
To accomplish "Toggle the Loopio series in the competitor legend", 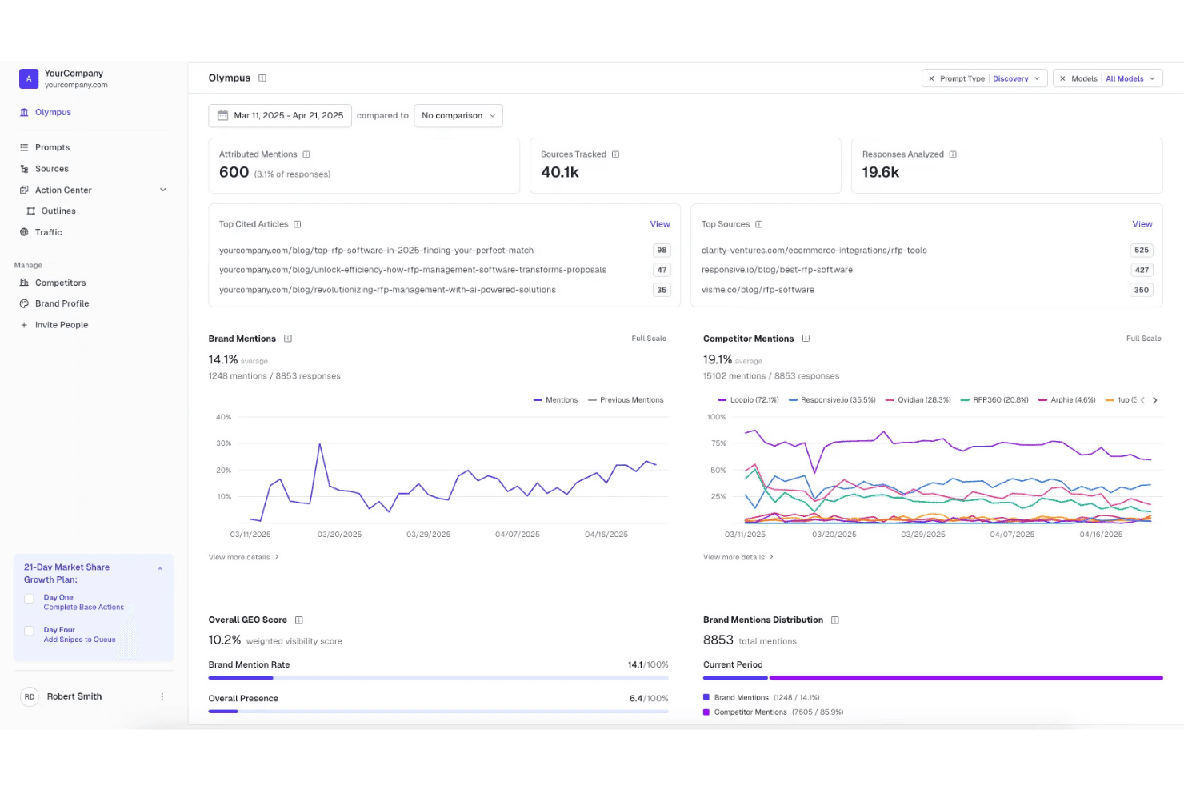I will (748, 400).
